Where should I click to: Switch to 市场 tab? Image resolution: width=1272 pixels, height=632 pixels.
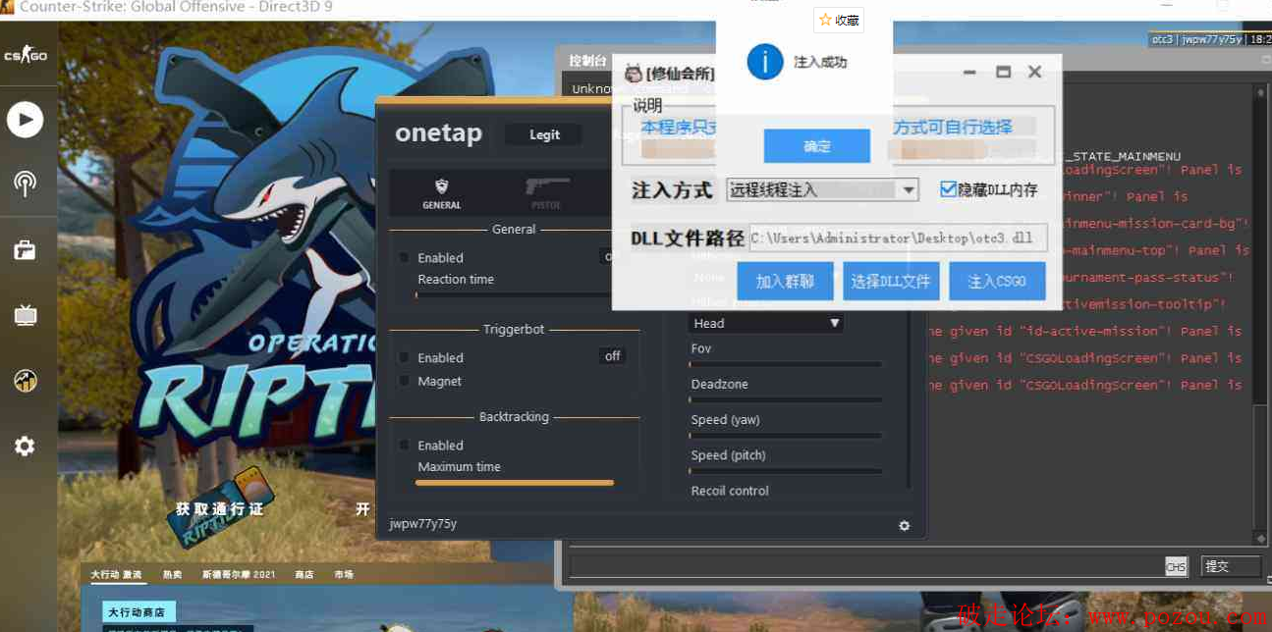(344, 574)
